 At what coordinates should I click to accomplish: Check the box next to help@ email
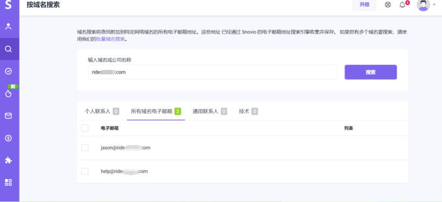point(85,171)
